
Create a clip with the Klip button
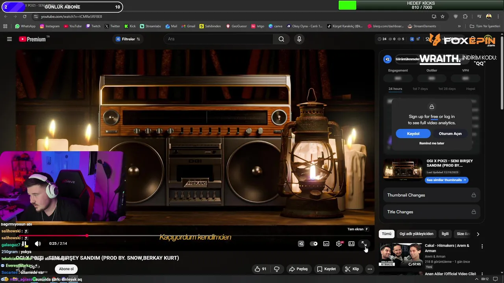tap(352, 269)
